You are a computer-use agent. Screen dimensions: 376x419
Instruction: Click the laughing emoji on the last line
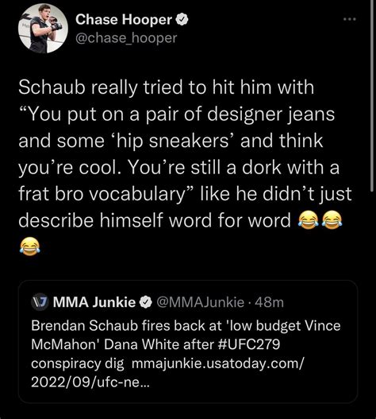pos(30,246)
